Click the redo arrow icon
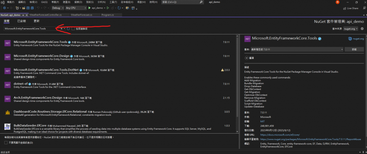Screen dimensions: 367x154 click(x=45, y=8)
